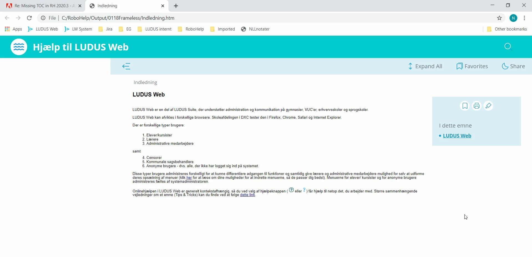Screen dimensions: 532x257
Task: Click the circled question mark help icon
Action: tap(291, 190)
